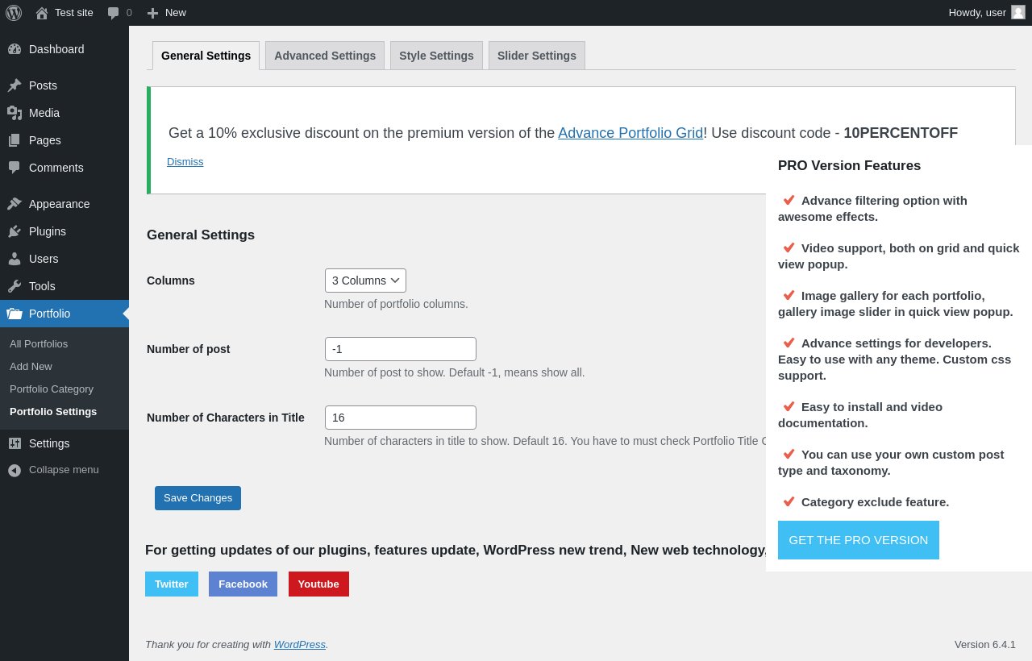Open the Columns dropdown
Image resolution: width=1032 pixels, height=661 pixels.
point(365,281)
